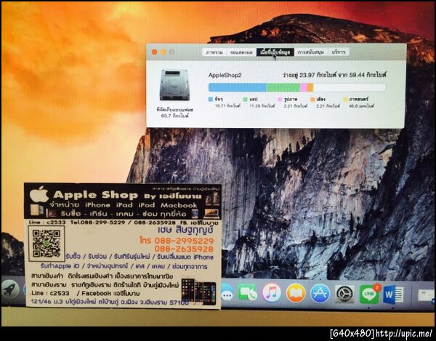Minimize window with the yellow button
Image resolution: width=436 pixels, height=341 pixels.
tap(163, 52)
